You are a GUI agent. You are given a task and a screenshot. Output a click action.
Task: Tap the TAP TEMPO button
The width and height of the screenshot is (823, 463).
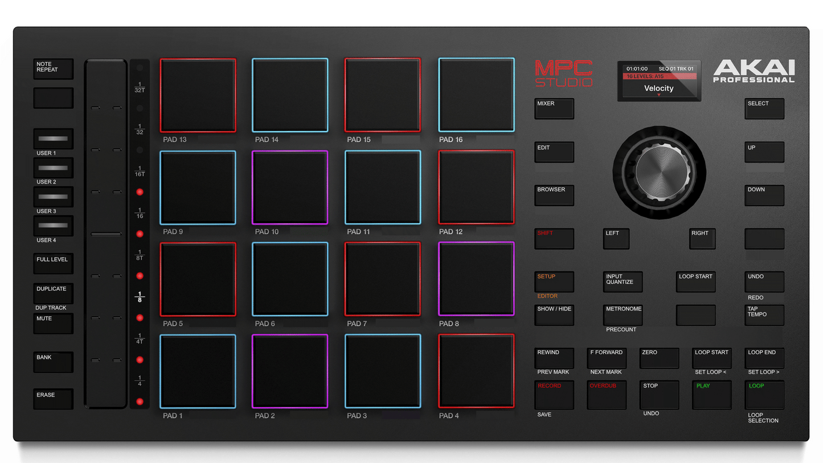(x=764, y=315)
